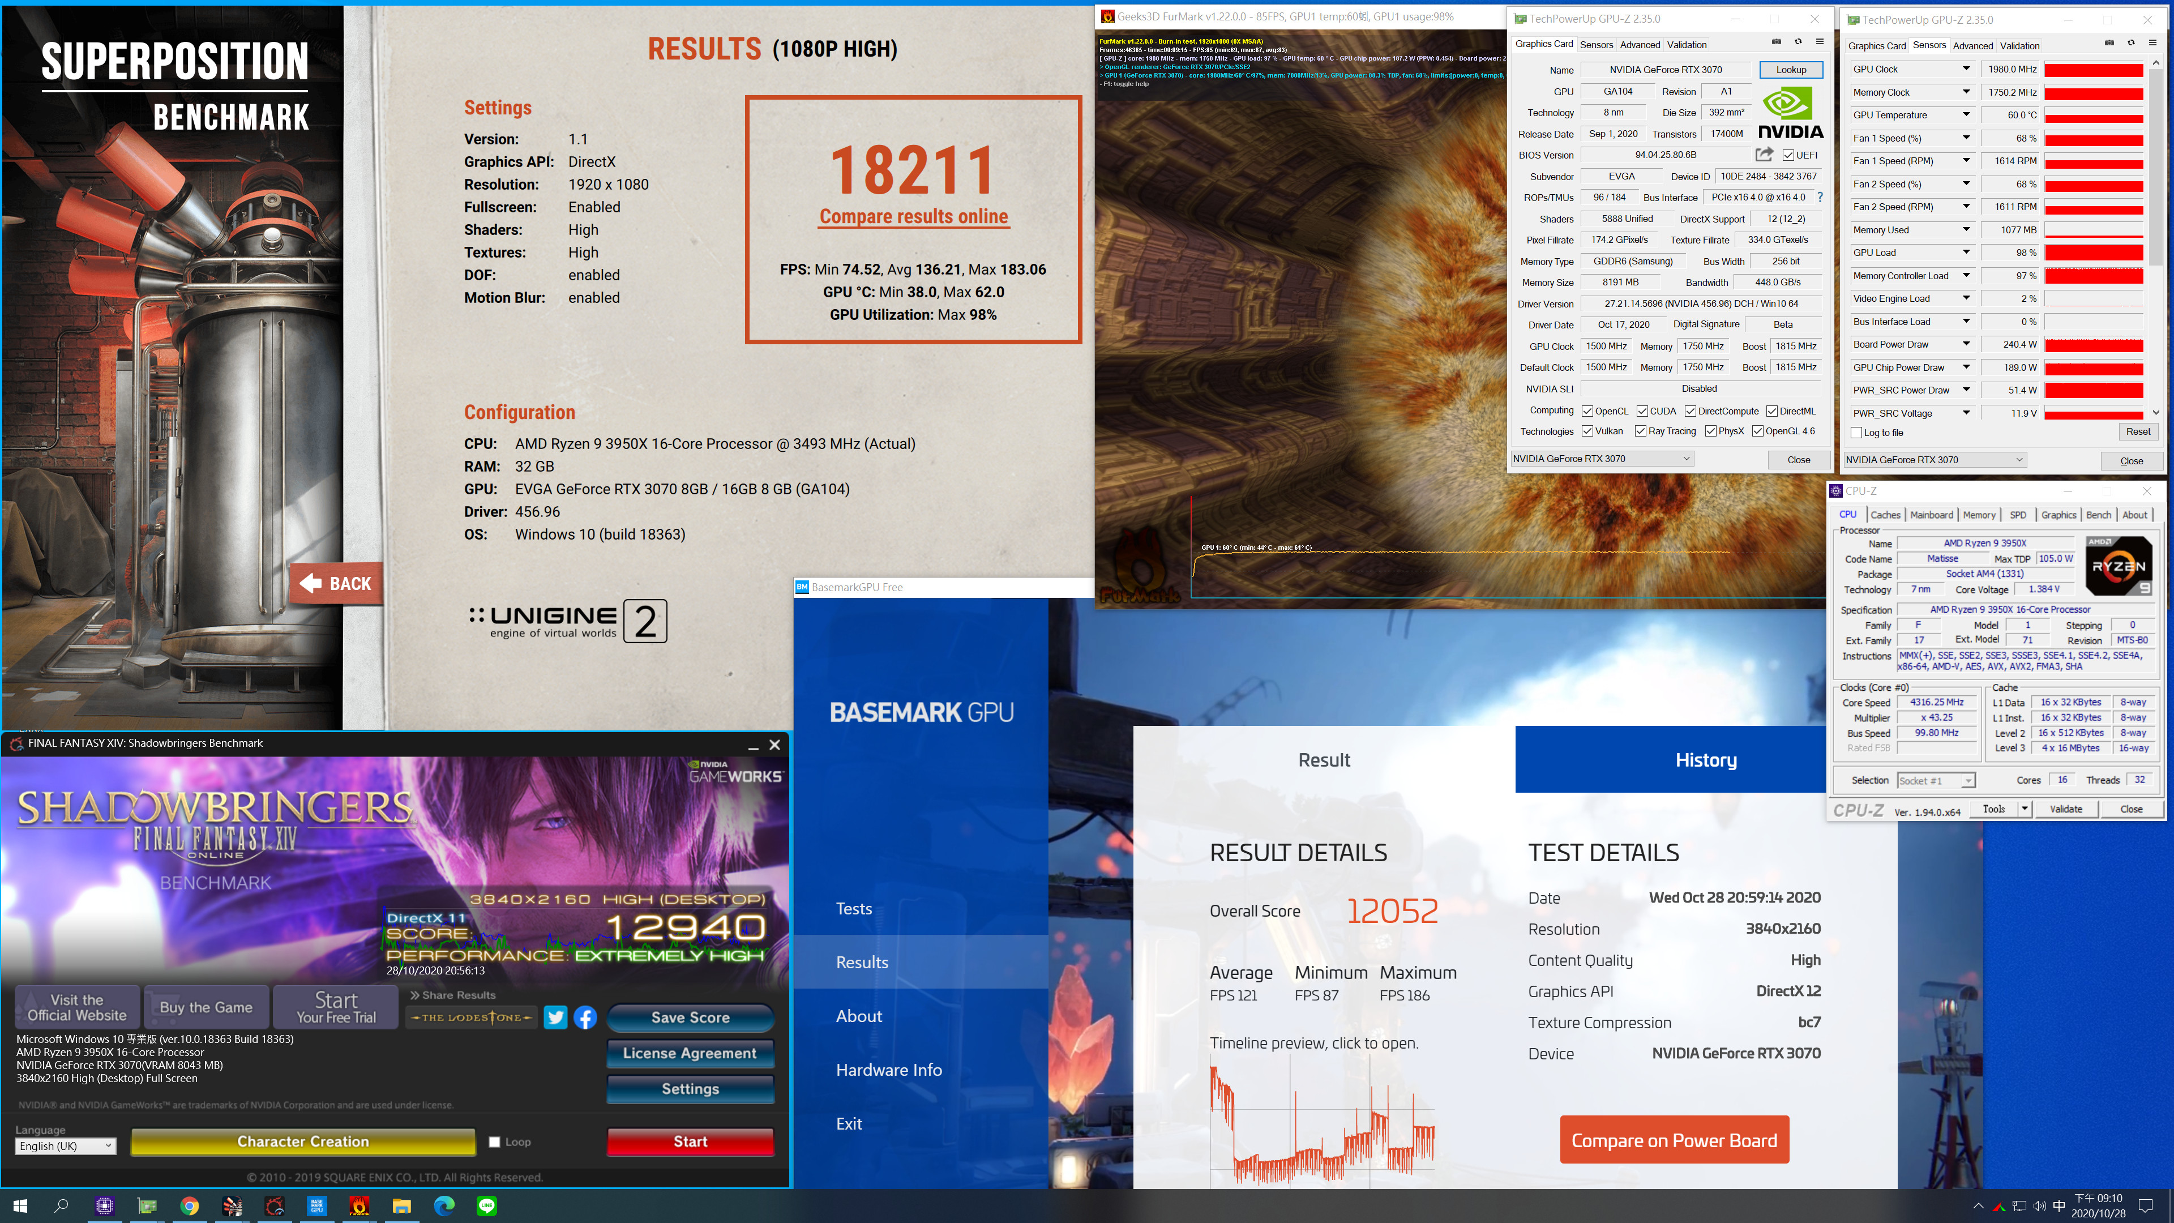The image size is (2174, 1223).
Task: Click the Bus Interface question mark in GPU-Z
Action: 1820,198
